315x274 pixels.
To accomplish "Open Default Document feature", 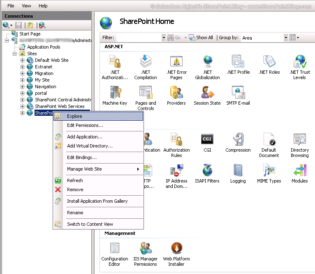I will (x=269, y=145).
